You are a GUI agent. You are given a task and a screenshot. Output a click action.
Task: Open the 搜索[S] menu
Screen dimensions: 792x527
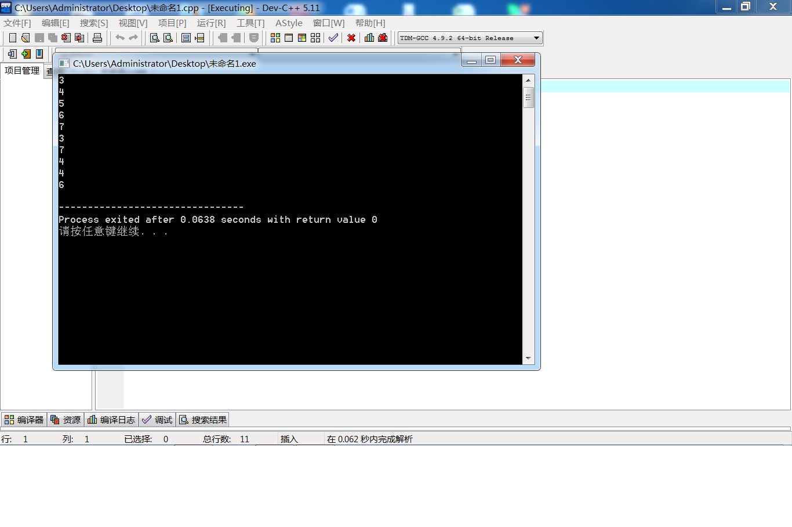pyautogui.click(x=94, y=23)
